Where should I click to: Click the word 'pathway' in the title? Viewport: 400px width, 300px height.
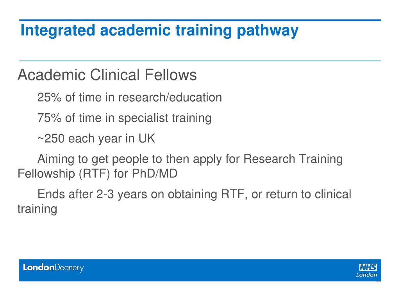[x=268, y=31]
